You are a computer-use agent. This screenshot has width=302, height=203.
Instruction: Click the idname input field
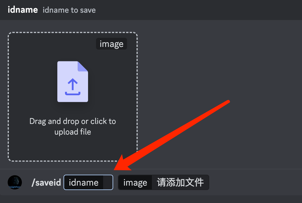(88, 182)
